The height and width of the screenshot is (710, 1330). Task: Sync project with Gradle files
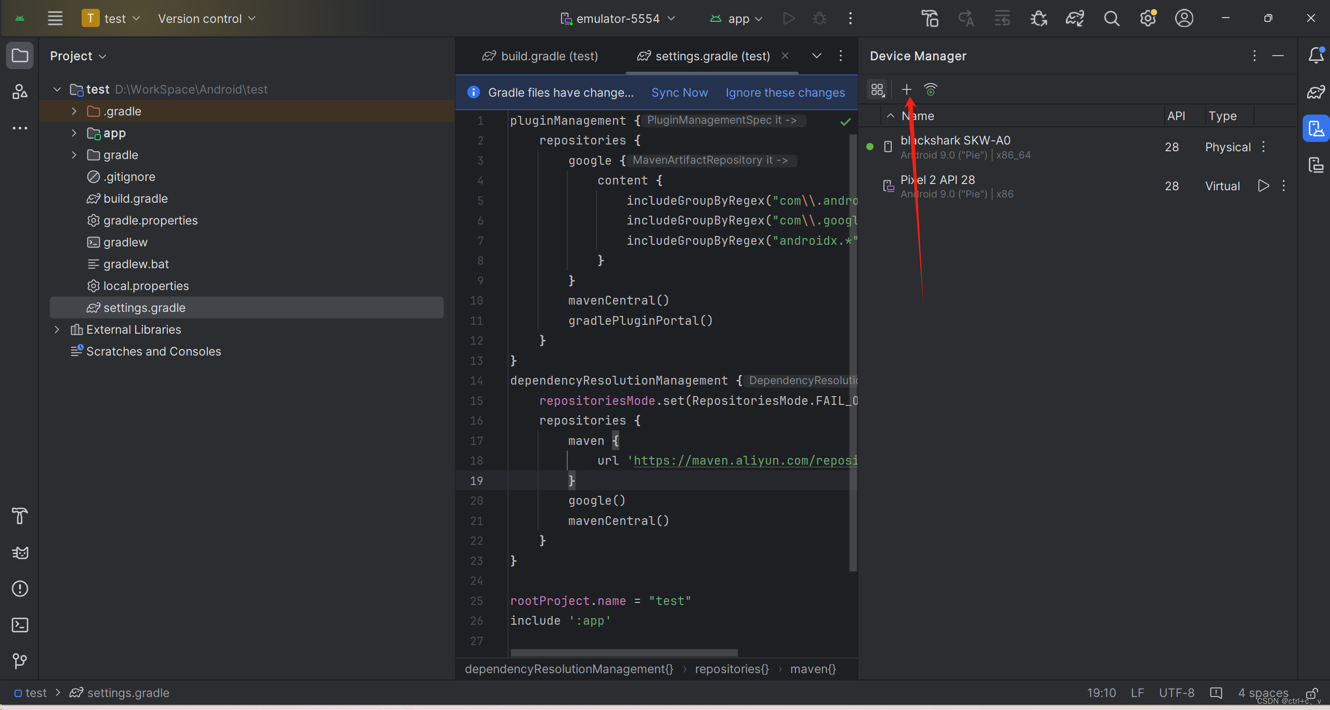click(x=1075, y=19)
